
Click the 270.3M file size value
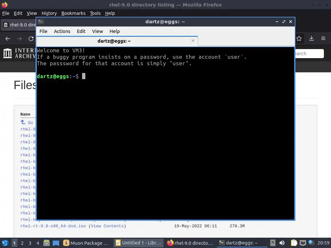(237, 226)
